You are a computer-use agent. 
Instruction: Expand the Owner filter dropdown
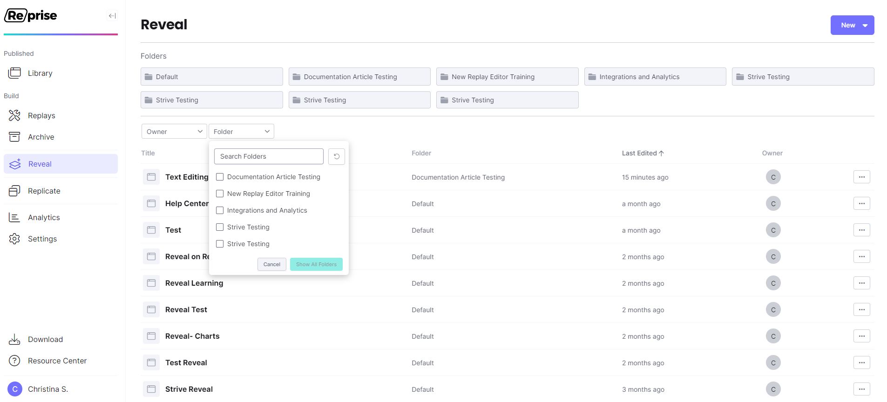(x=174, y=132)
